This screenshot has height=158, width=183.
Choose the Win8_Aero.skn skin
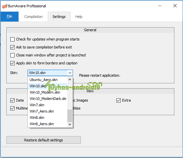pyautogui.click(x=48, y=124)
